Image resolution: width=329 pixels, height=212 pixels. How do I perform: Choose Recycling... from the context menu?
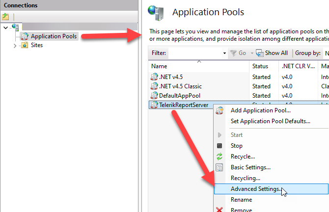tap(246, 178)
